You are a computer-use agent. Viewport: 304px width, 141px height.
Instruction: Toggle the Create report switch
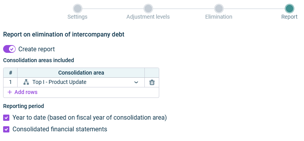9,49
